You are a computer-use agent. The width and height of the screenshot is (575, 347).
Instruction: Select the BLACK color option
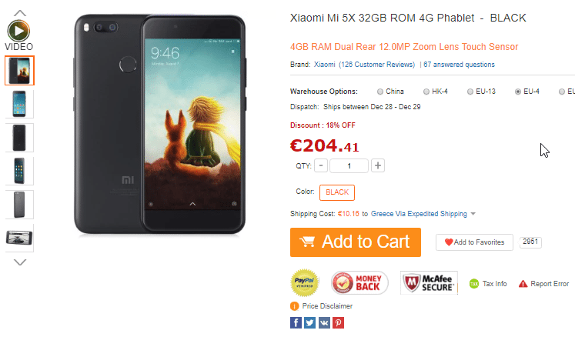(337, 192)
